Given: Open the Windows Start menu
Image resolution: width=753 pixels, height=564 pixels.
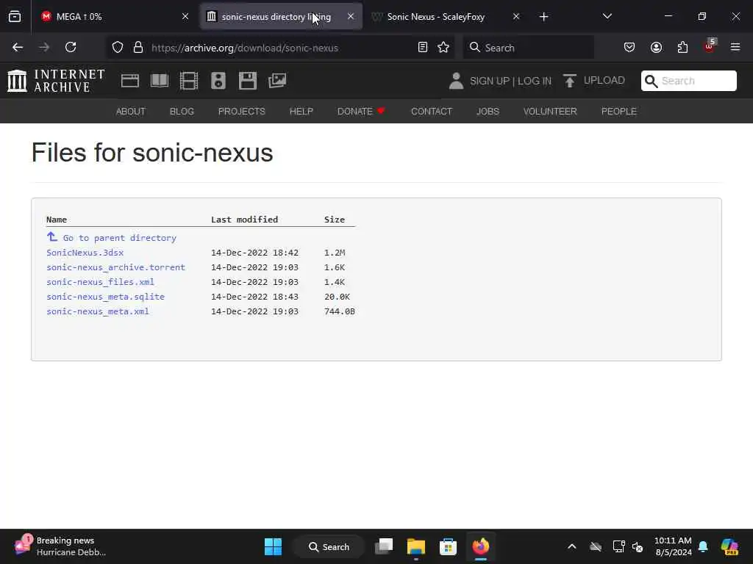Looking at the screenshot, I should 274,546.
